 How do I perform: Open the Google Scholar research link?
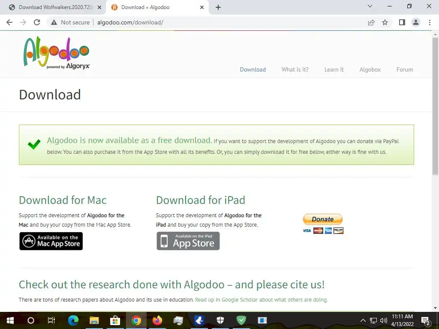tap(261, 299)
